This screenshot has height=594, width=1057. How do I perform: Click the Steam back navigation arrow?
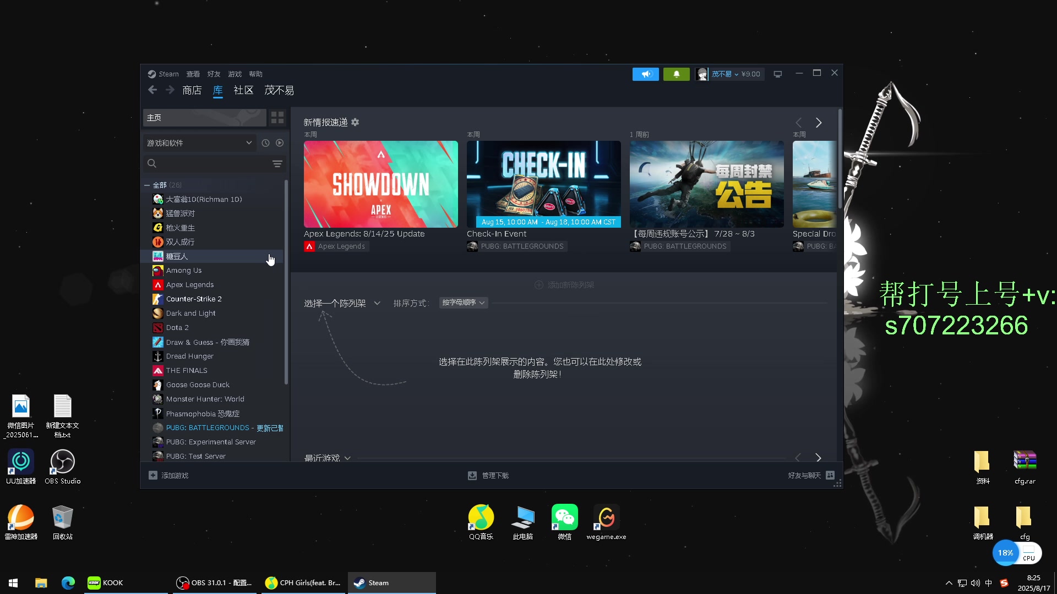[x=152, y=90]
